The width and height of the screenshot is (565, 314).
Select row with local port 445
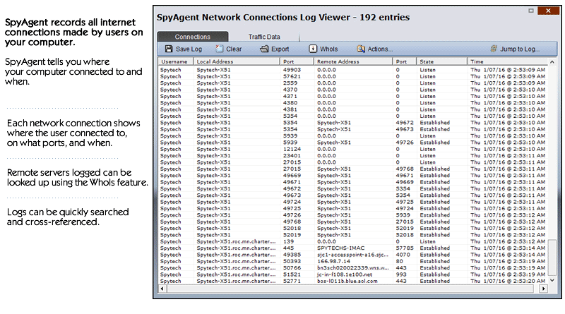point(353,248)
